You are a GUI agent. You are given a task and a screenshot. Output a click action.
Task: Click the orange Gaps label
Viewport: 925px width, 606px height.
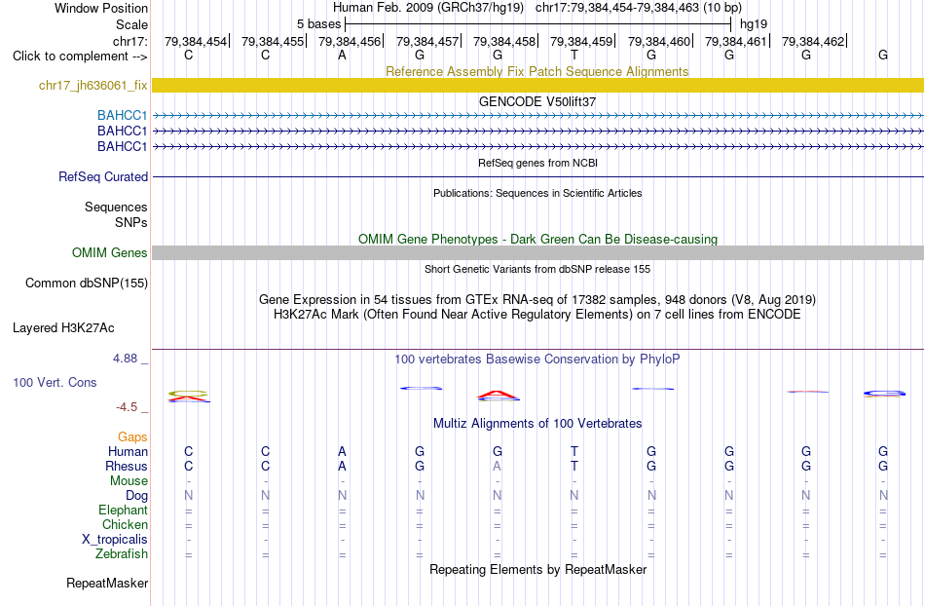pyautogui.click(x=132, y=436)
